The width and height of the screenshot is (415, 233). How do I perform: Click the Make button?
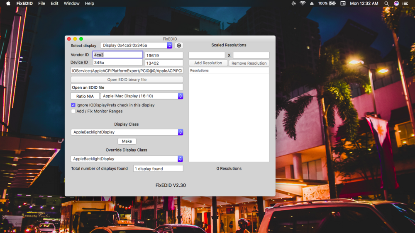127,141
